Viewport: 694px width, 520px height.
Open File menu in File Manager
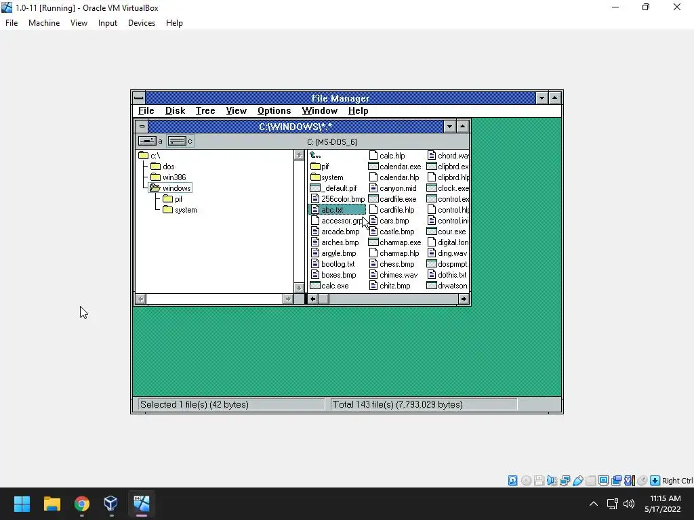(x=146, y=111)
